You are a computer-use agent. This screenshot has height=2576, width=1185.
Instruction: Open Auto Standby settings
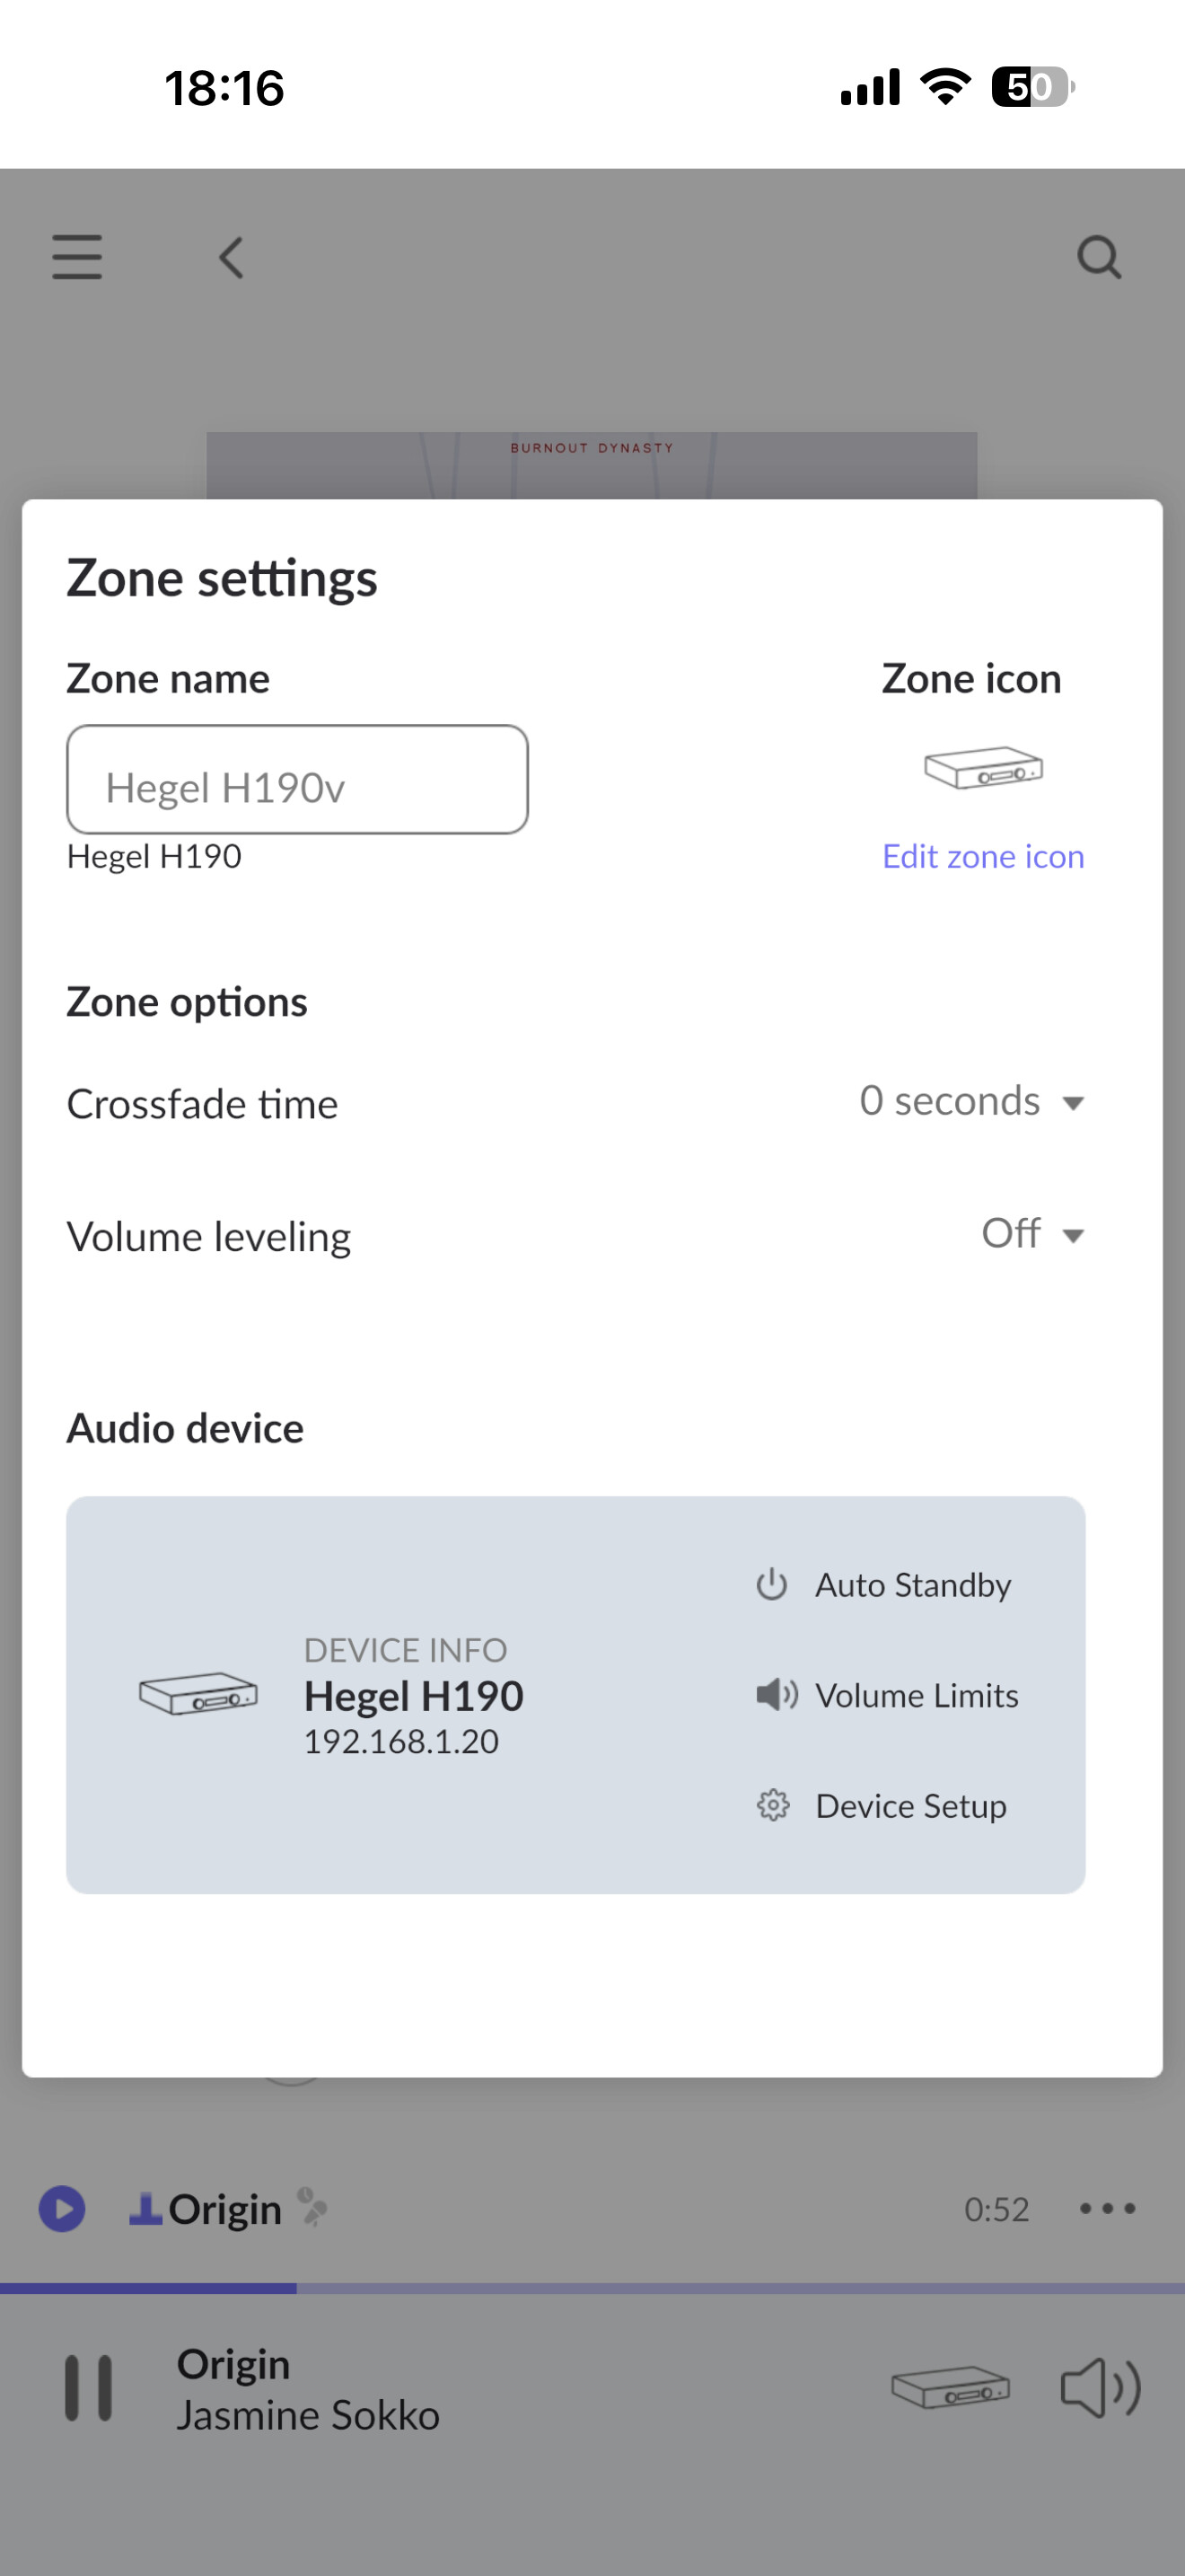tap(912, 1585)
